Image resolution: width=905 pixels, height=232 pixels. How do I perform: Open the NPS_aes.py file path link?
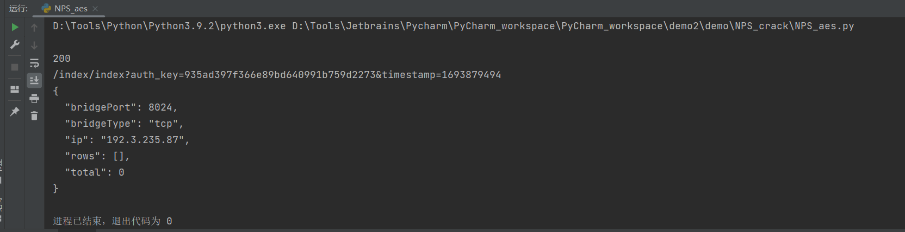(x=573, y=26)
